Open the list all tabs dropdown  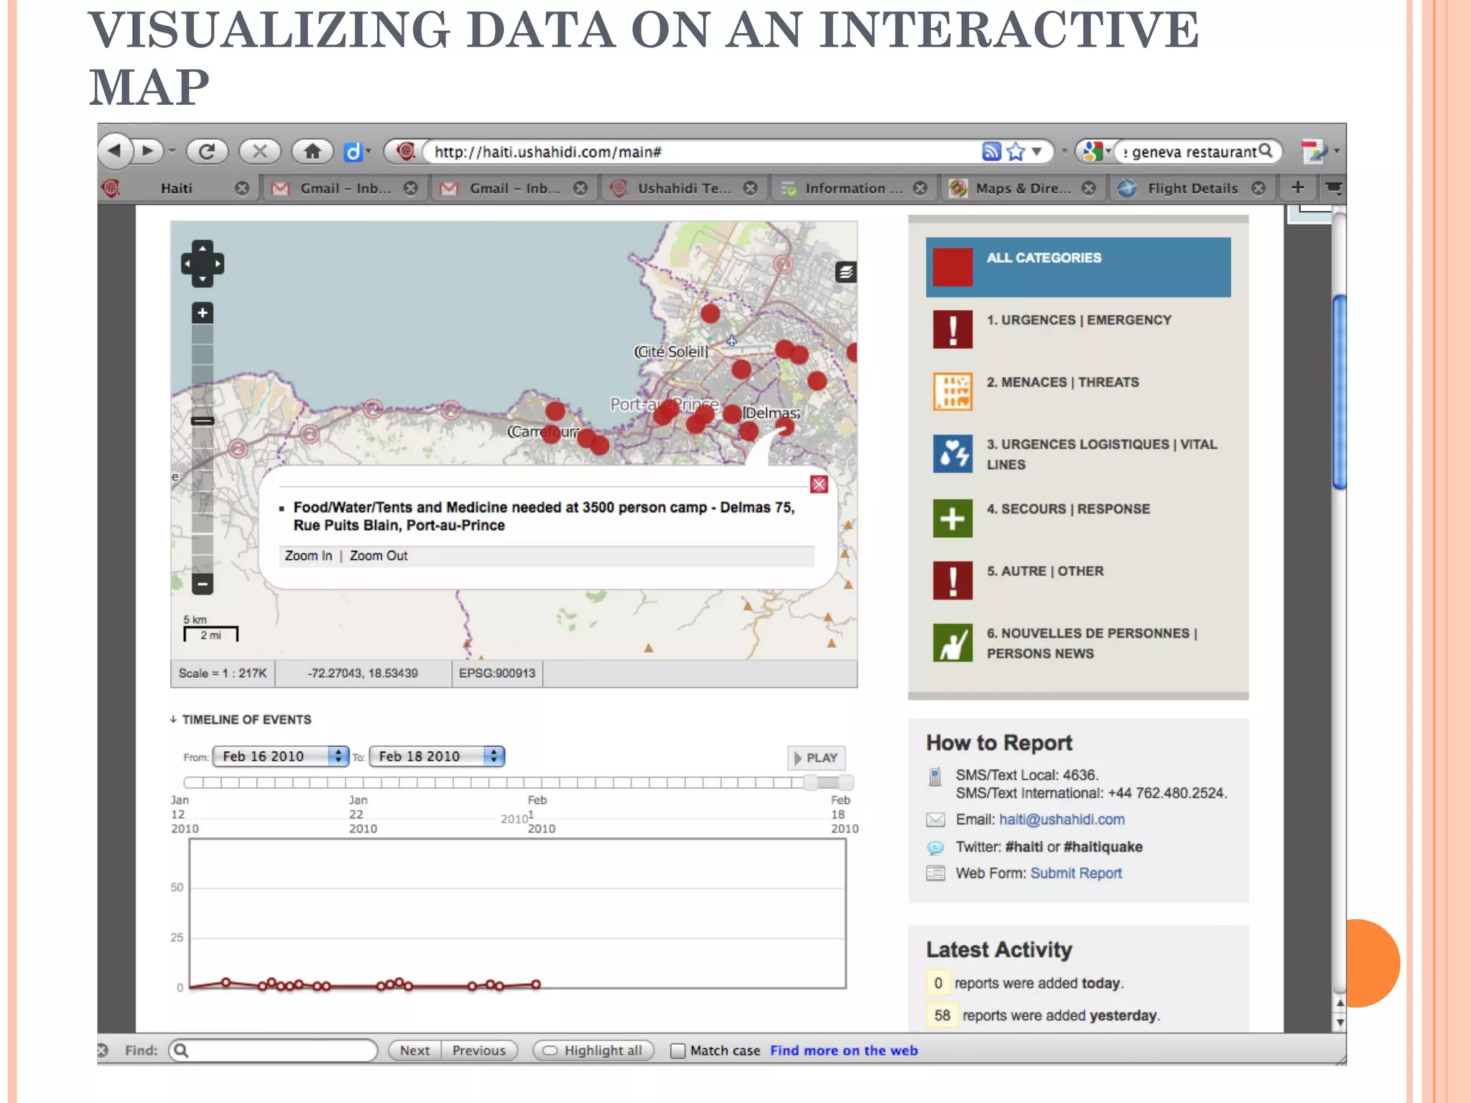coord(1333,188)
